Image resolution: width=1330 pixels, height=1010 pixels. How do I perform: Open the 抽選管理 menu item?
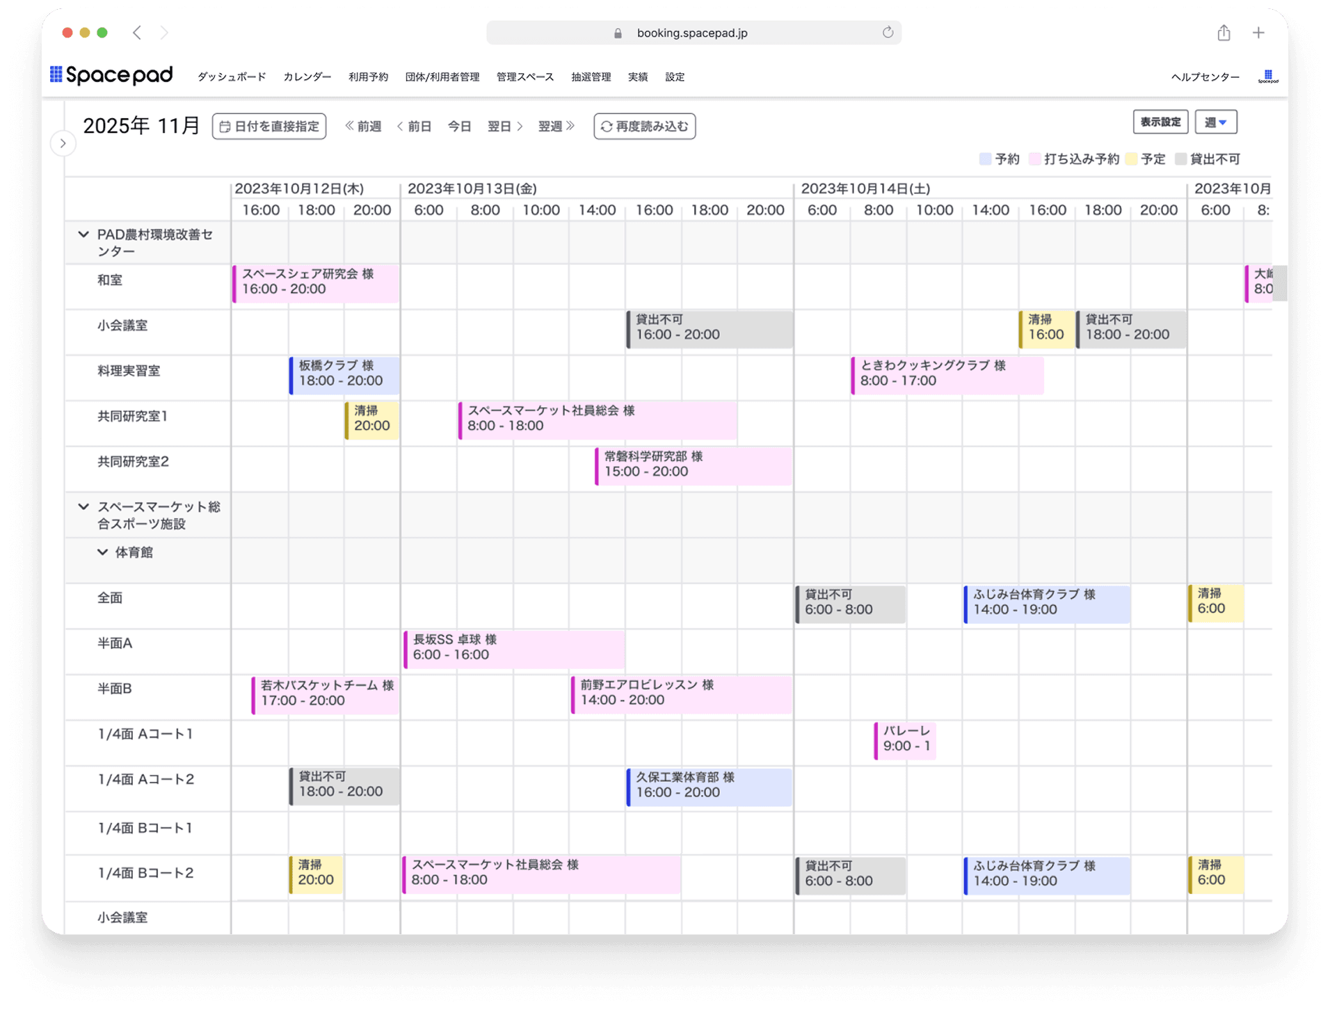tap(591, 77)
